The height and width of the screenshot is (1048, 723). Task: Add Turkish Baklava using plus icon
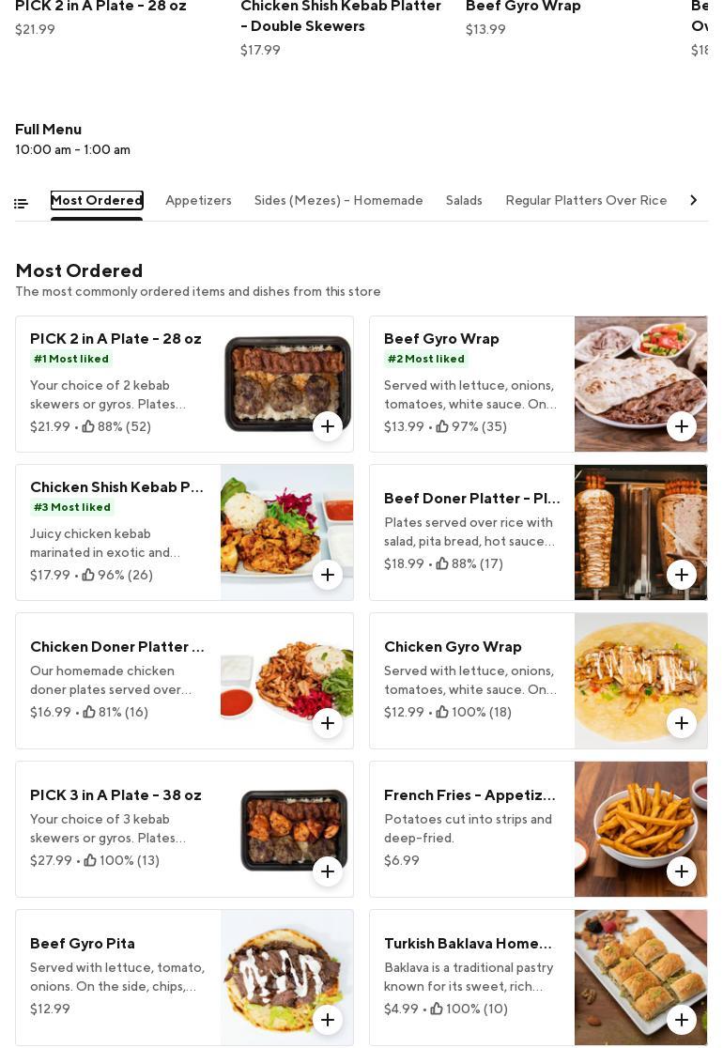(x=682, y=1020)
